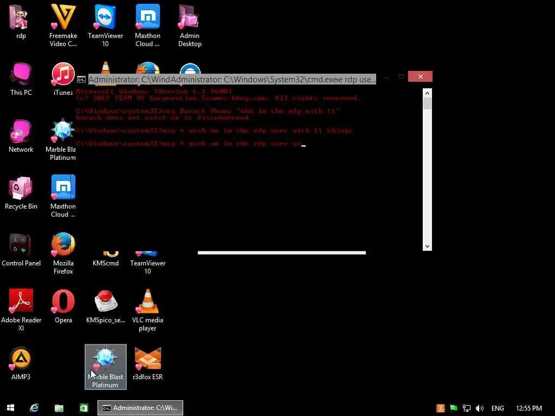Open the volume speaker tray icon
The width and height of the screenshot is (555, 416).
click(x=480, y=408)
